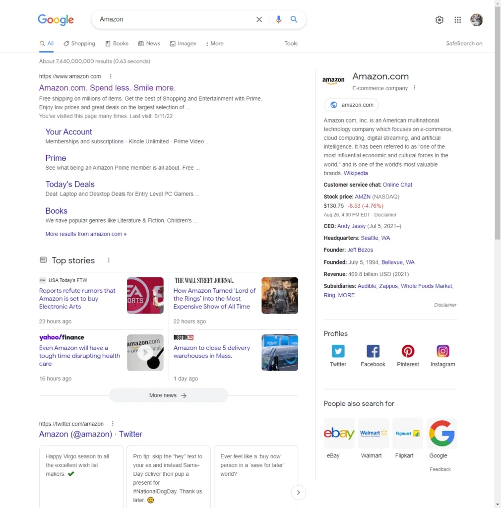Clear the search box with X icon

(x=259, y=19)
